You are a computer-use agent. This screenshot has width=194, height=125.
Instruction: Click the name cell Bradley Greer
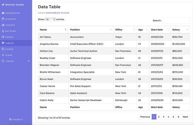(x=53, y=58)
